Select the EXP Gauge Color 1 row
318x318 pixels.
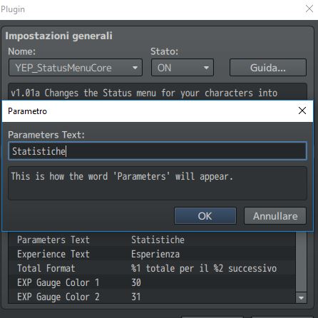(152, 282)
